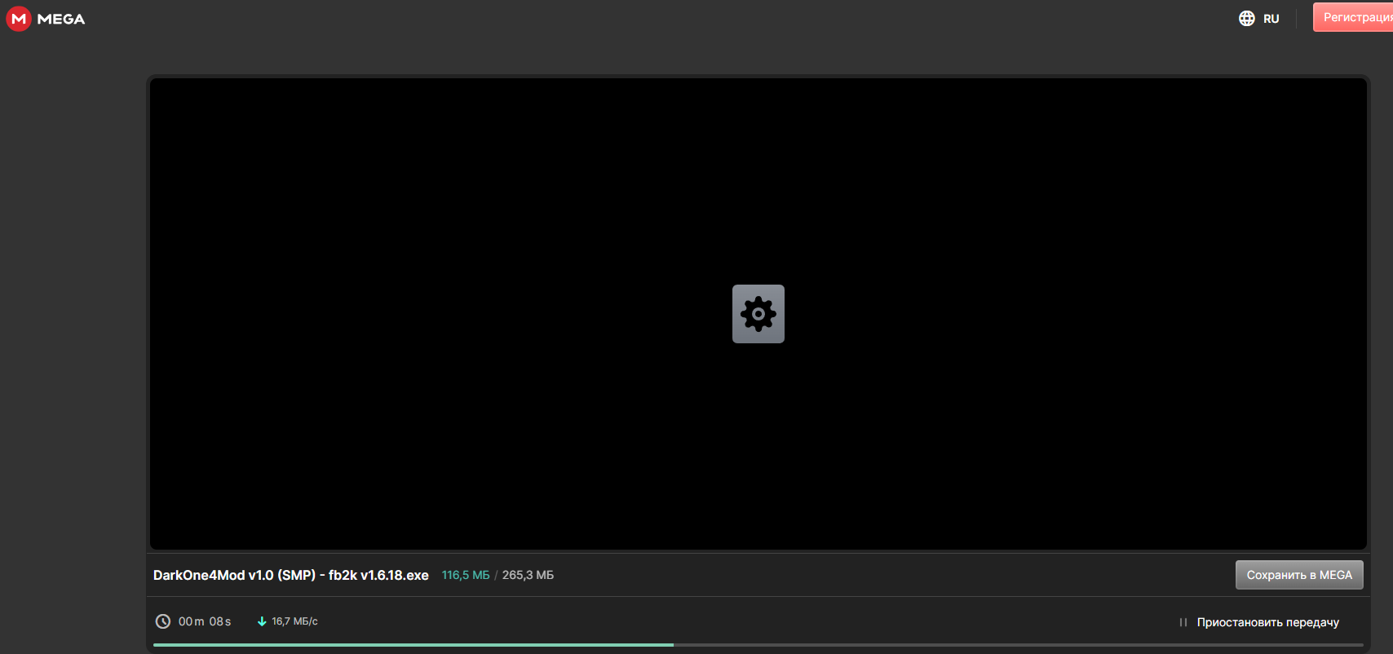Click the gear file-type icon in preview
This screenshot has height=654, width=1393.
[x=758, y=314]
